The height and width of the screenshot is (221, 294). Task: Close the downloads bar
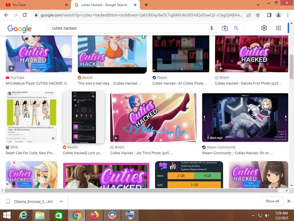289,201
